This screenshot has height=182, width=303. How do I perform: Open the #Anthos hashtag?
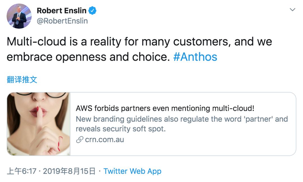[195, 57]
